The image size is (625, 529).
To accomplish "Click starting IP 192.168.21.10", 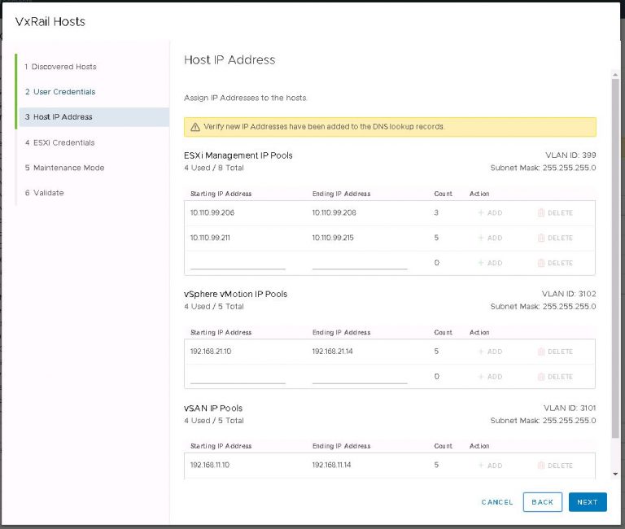I will point(211,352).
